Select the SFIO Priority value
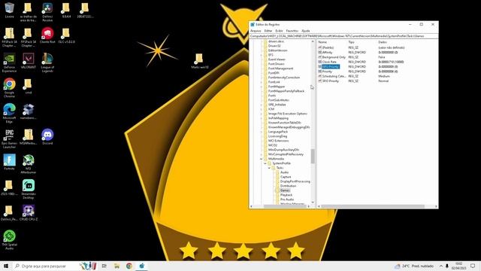 coord(331,81)
